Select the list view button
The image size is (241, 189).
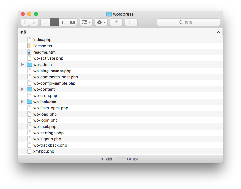pos(55,22)
